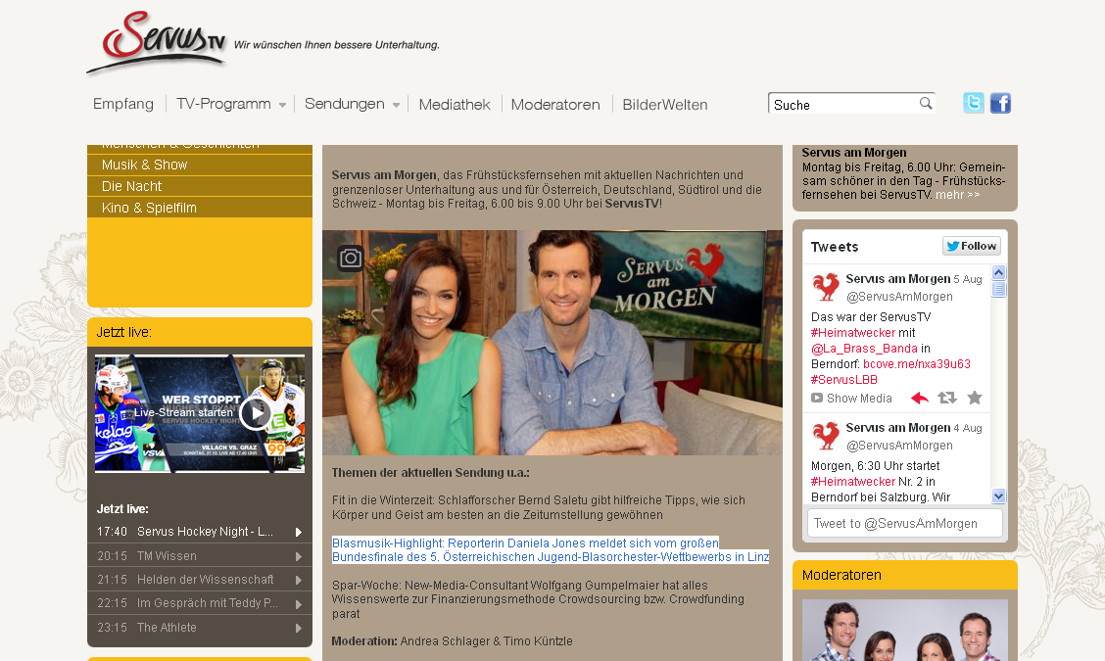Open 22:15 Im Gespräch mit Teddy program
The width and height of the screenshot is (1105, 661).
pos(200,603)
